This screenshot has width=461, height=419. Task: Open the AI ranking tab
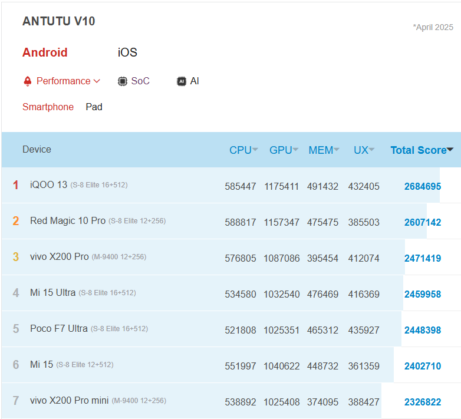pos(195,81)
